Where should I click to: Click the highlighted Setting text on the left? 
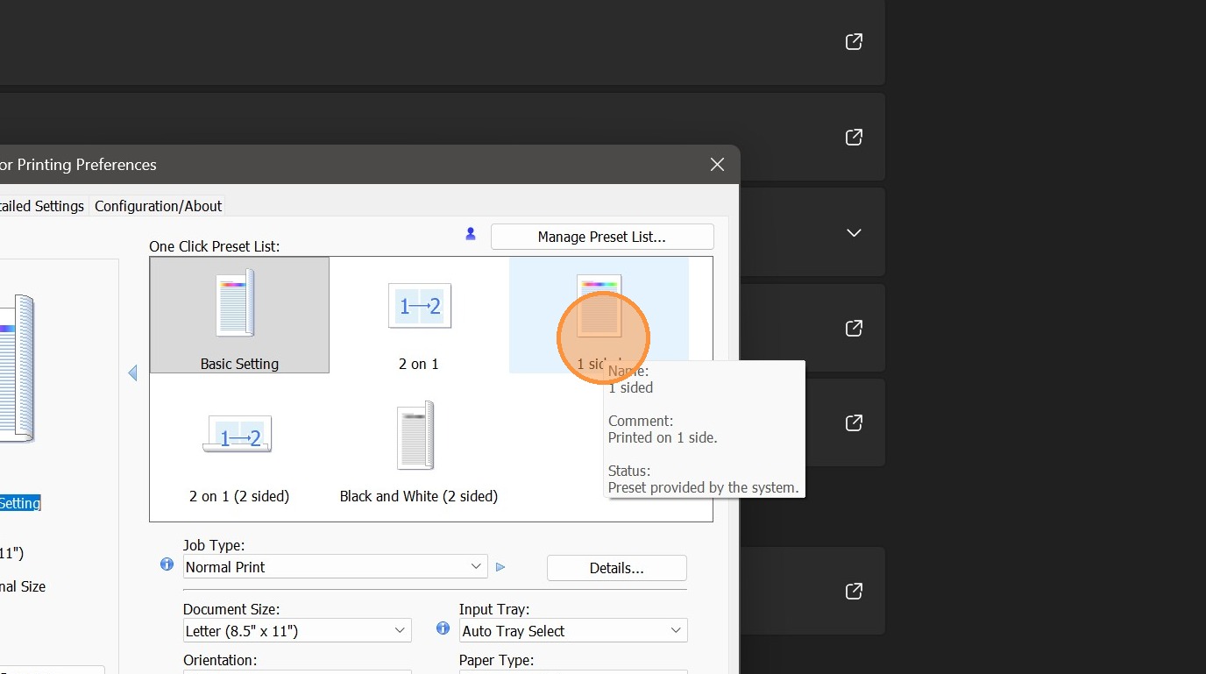coord(19,503)
